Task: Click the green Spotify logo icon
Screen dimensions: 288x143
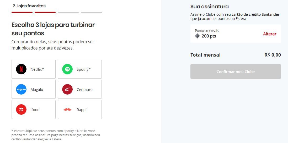Action: [x=67, y=69]
